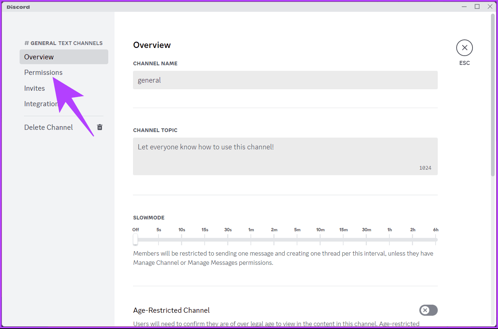Focus the Channel Name input field
The width and height of the screenshot is (498, 329).
pos(285,80)
